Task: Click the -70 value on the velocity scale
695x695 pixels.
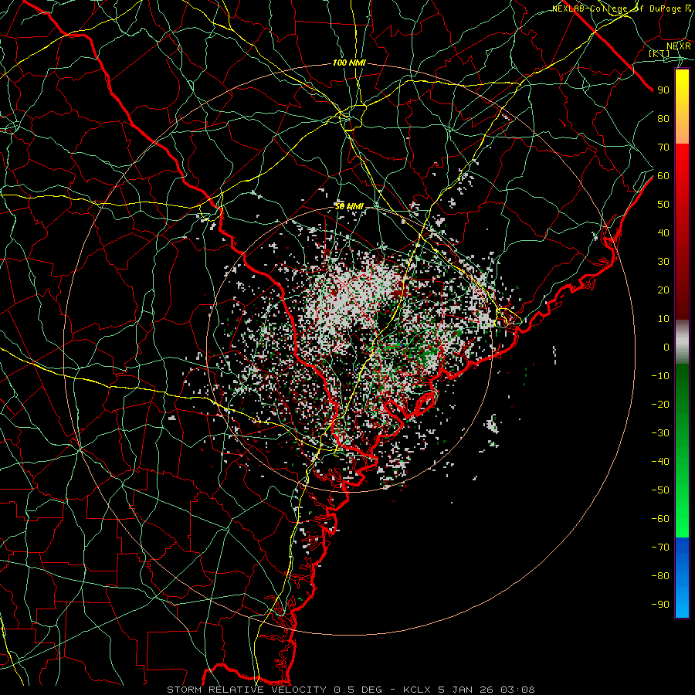Action: [x=660, y=548]
